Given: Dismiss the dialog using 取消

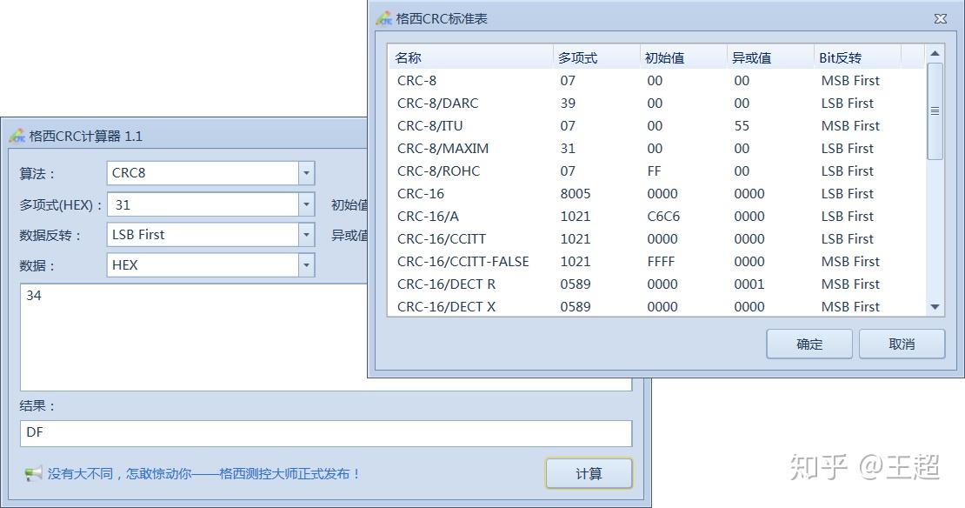Looking at the screenshot, I should (902, 343).
